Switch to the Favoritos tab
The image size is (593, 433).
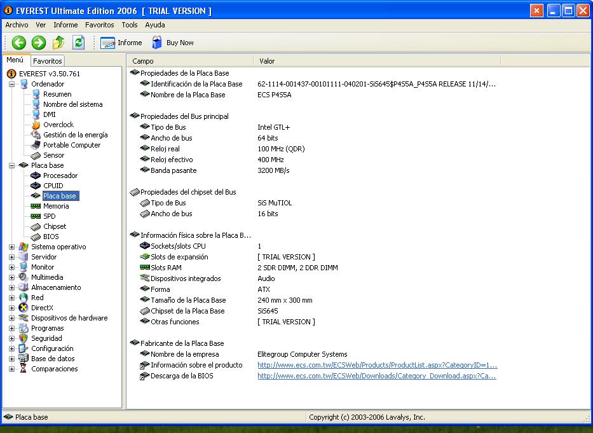48,61
